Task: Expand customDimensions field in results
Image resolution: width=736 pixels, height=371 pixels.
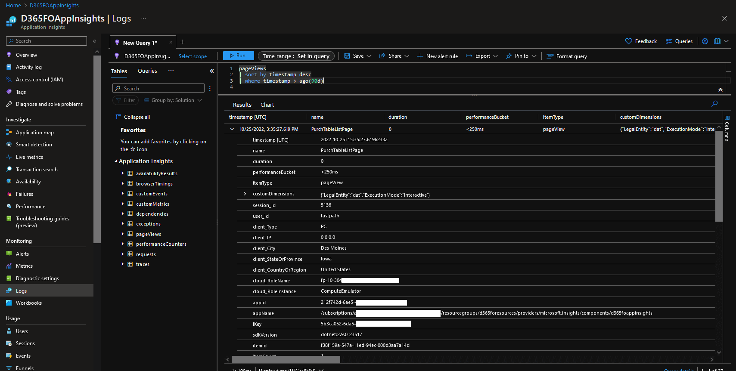Action: pos(245,194)
